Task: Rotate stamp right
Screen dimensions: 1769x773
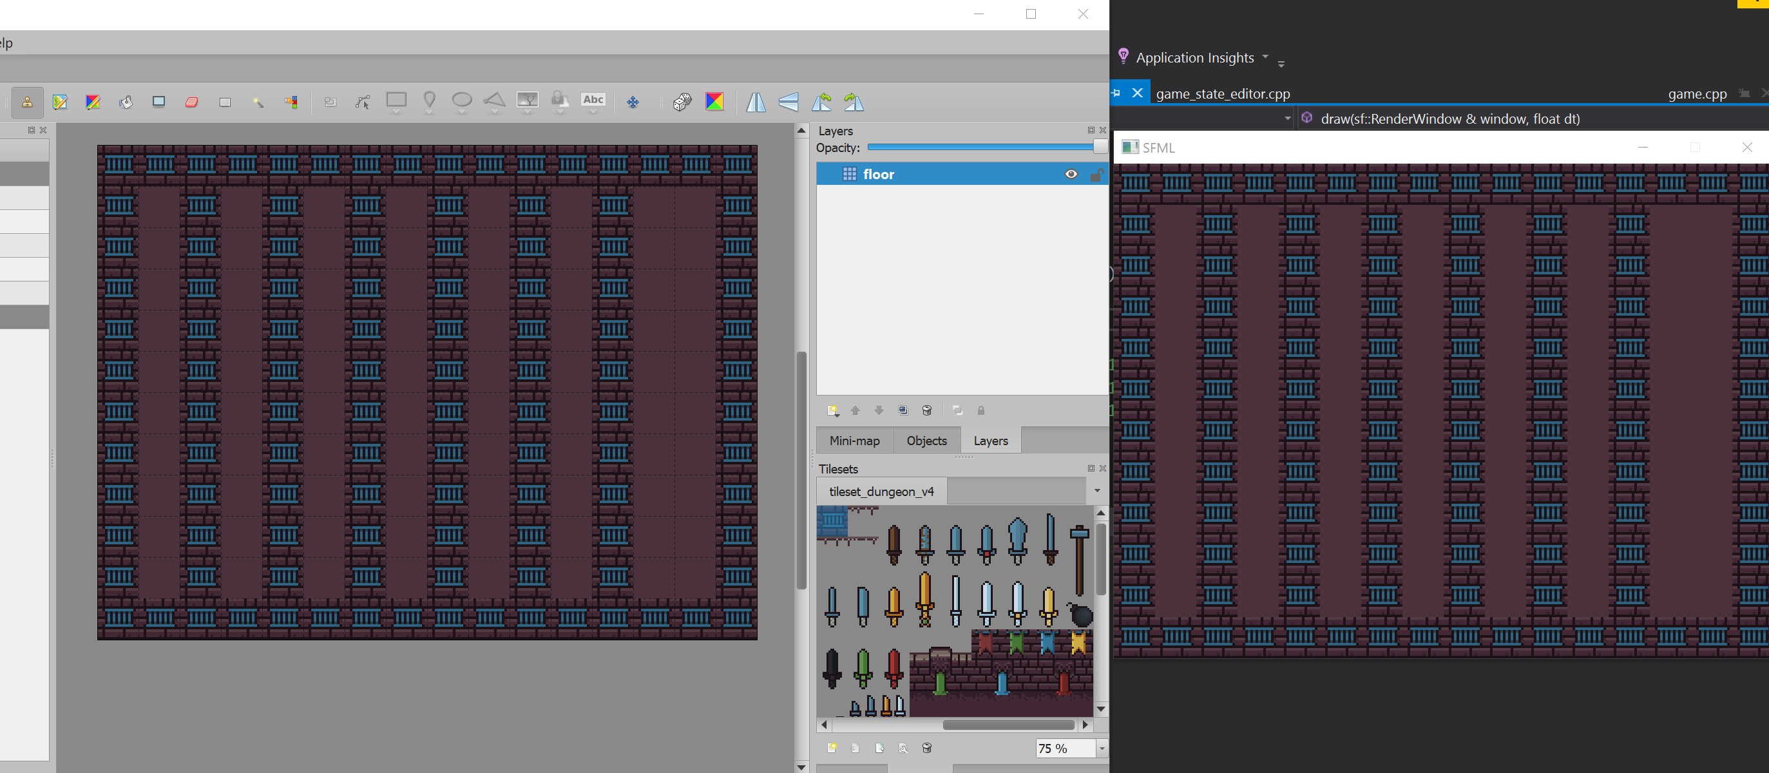Action: pos(854,102)
